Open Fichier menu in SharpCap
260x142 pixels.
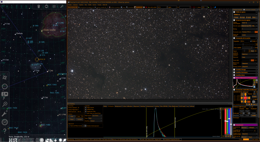coord(70,5)
